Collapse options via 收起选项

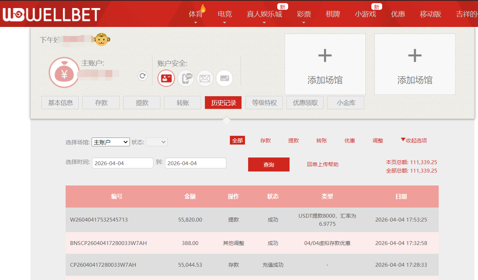pos(414,140)
